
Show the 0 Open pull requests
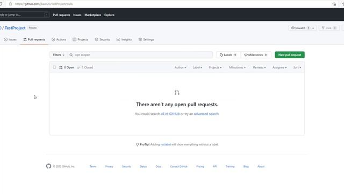(x=67, y=67)
